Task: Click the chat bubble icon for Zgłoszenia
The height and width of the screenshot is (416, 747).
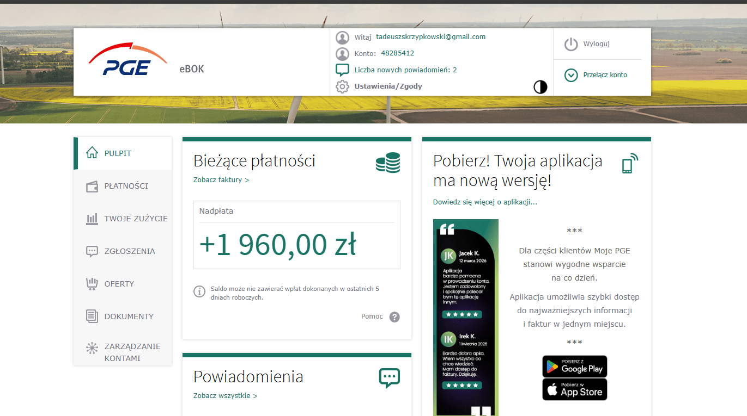Action: coord(92,251)
